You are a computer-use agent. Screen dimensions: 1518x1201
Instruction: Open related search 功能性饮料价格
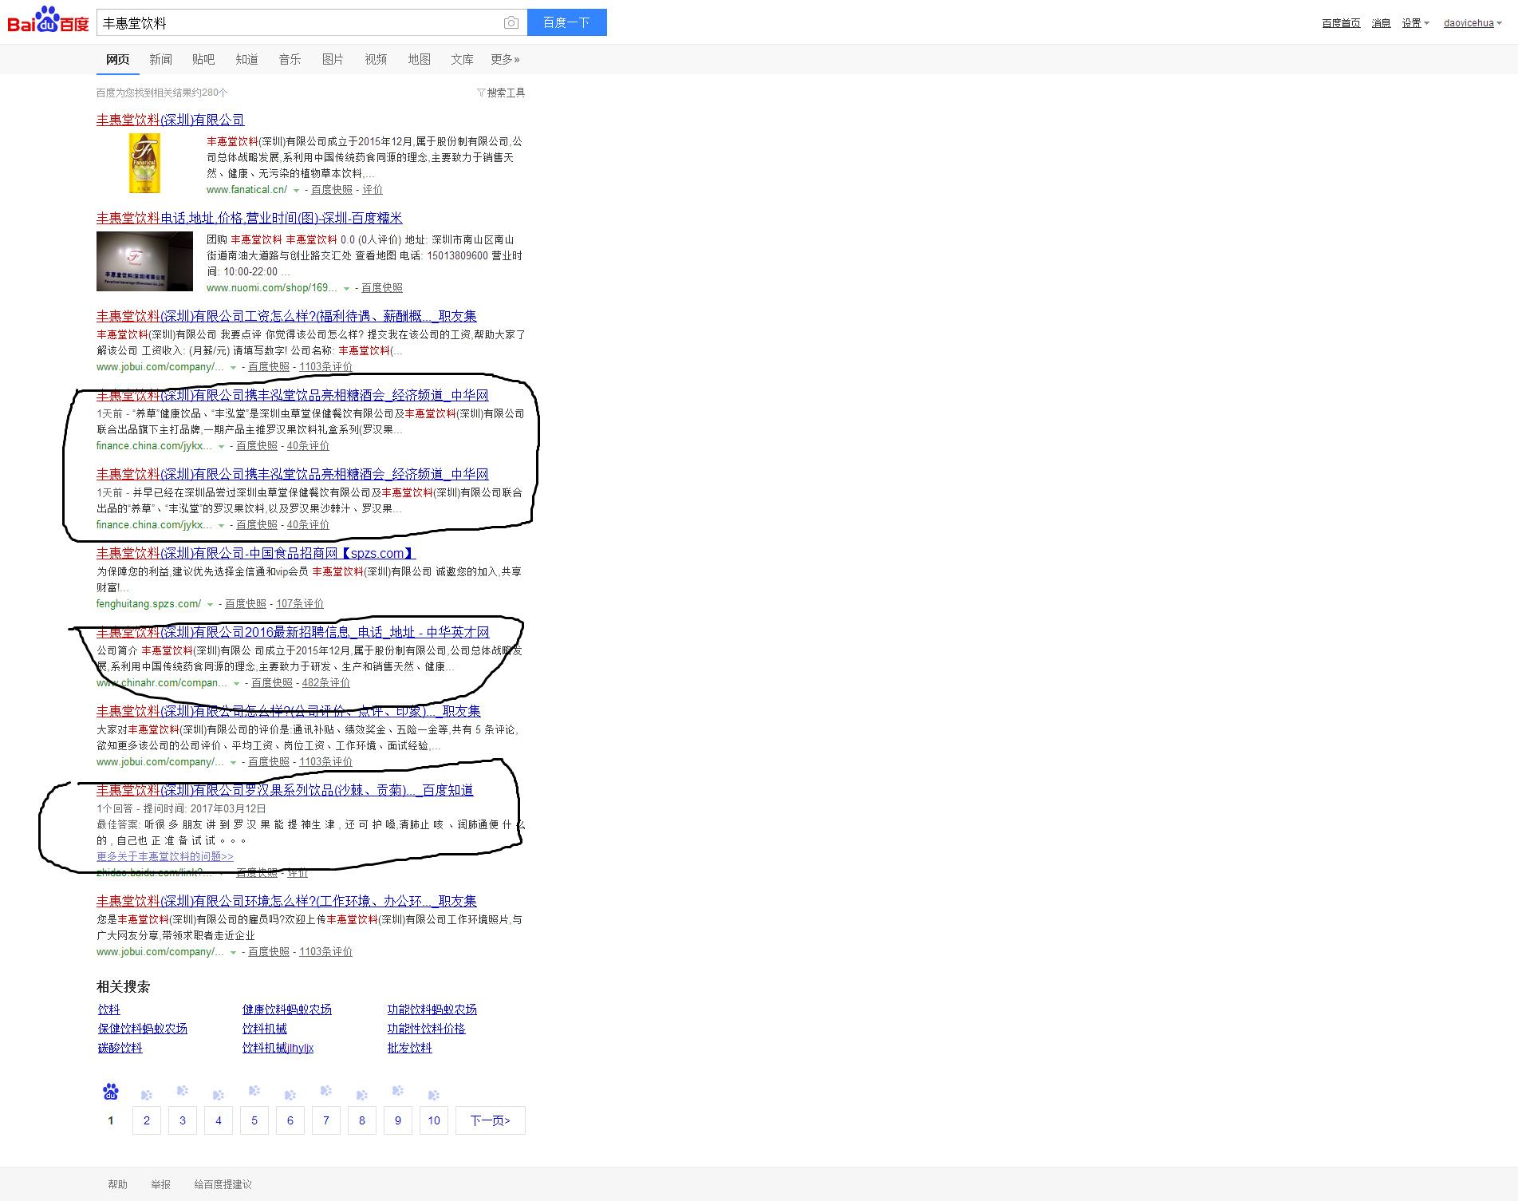(427, 1029)
